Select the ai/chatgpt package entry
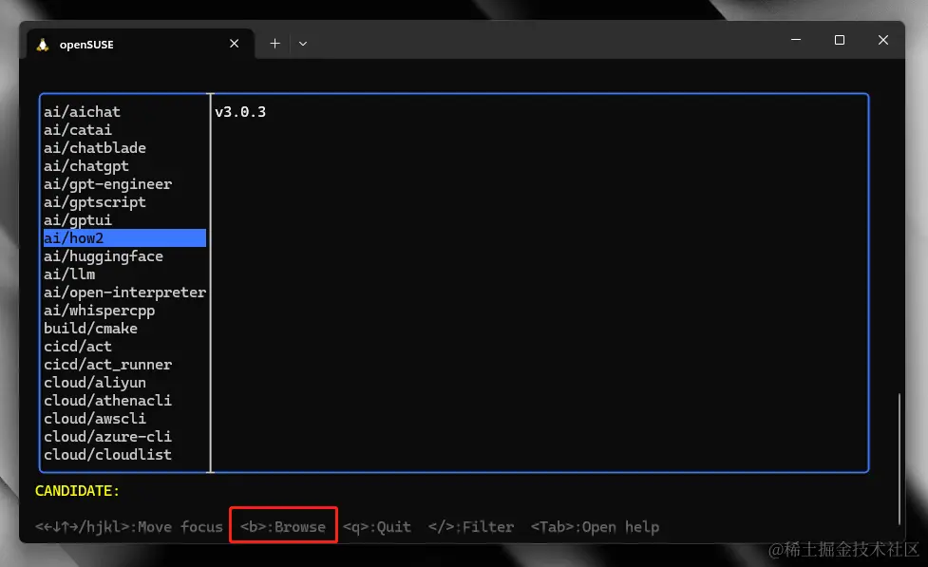The width and height of the screenshot is (928, 567). pyautogui.click(x=84, y=165)
